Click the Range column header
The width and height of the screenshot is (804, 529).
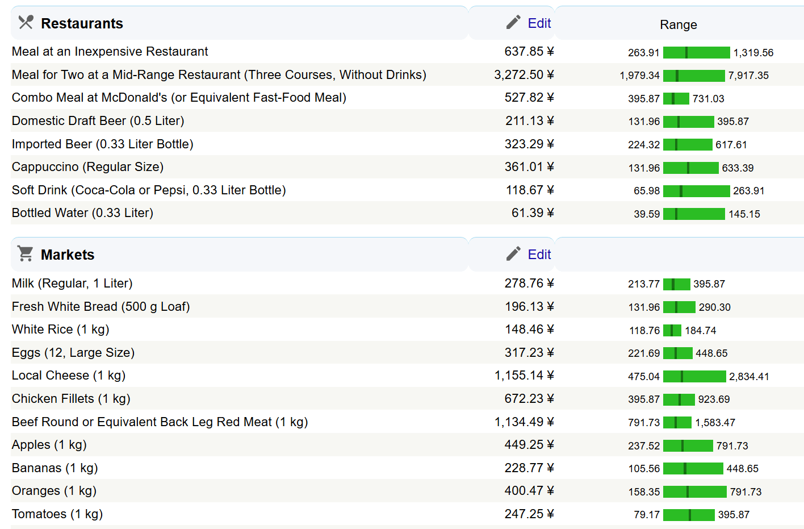click(x=678, y=25)
